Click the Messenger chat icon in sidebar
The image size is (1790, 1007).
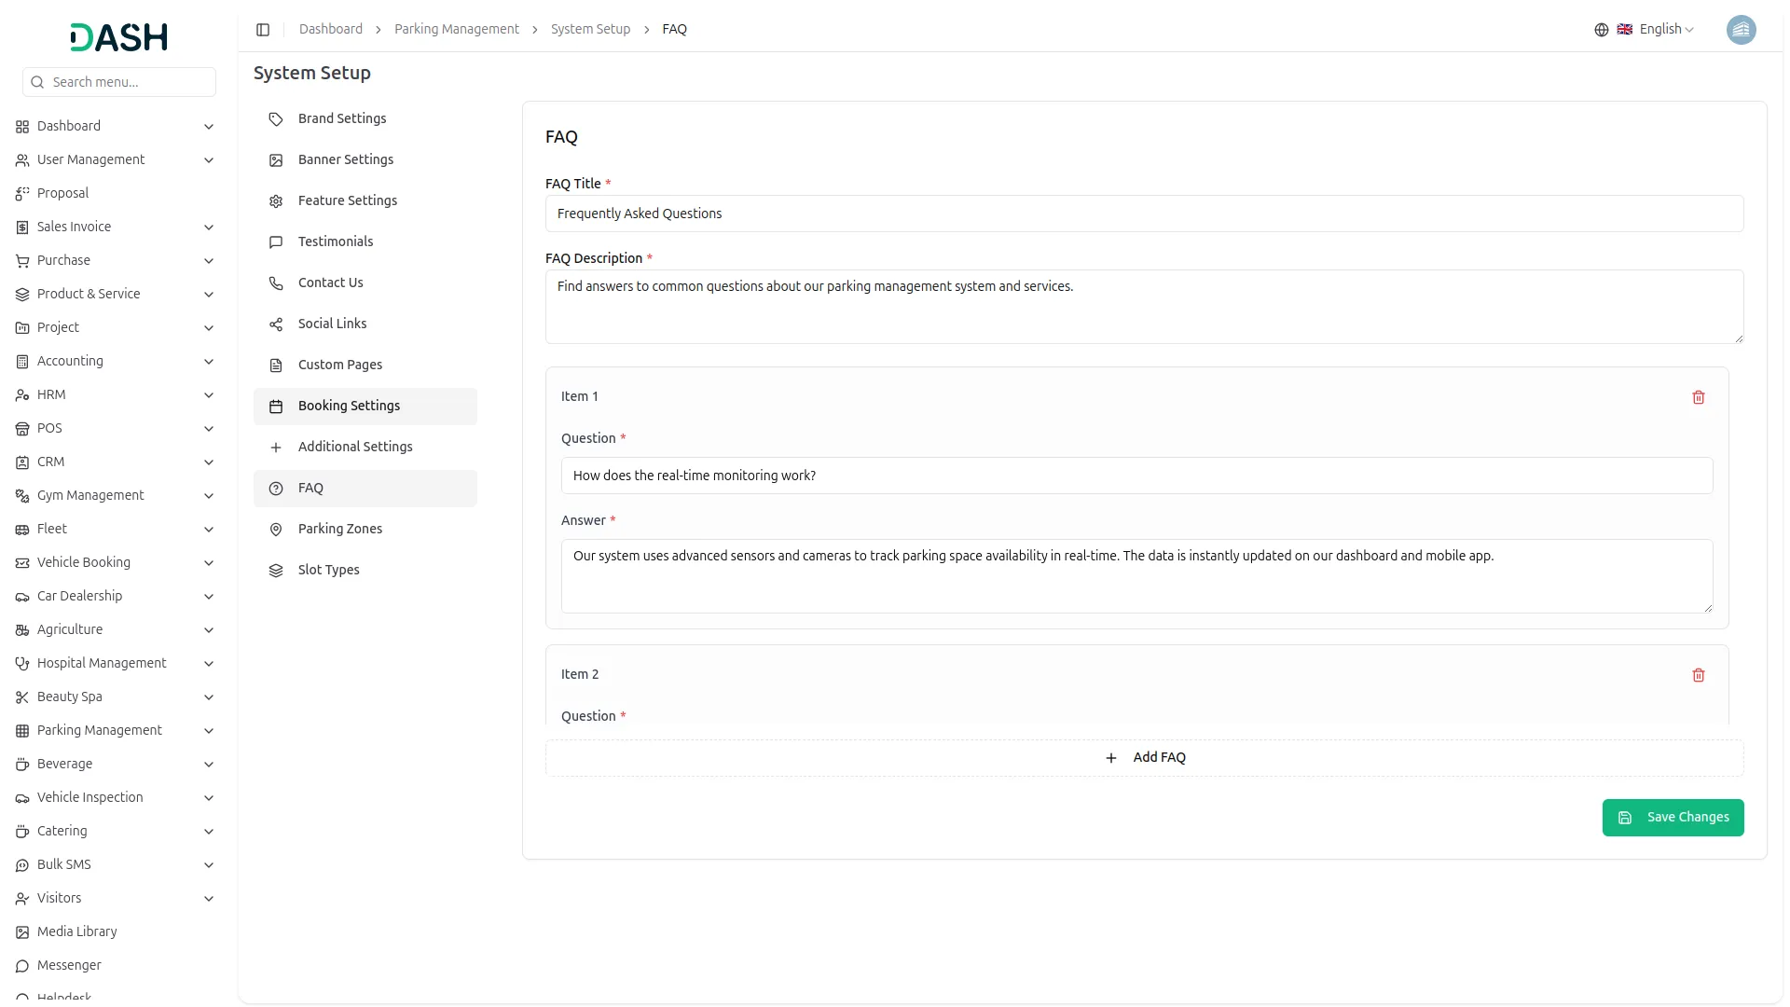tap(22, 966)
